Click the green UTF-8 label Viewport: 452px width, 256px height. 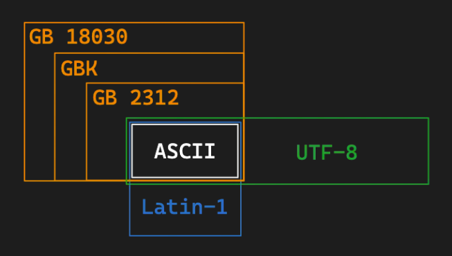pyautogui.click(x=327, y=152)
